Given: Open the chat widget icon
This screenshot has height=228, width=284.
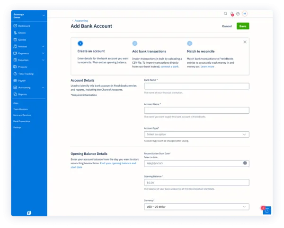Looking at the screenshot, I should pyautogui.click(x=266, y=211).
